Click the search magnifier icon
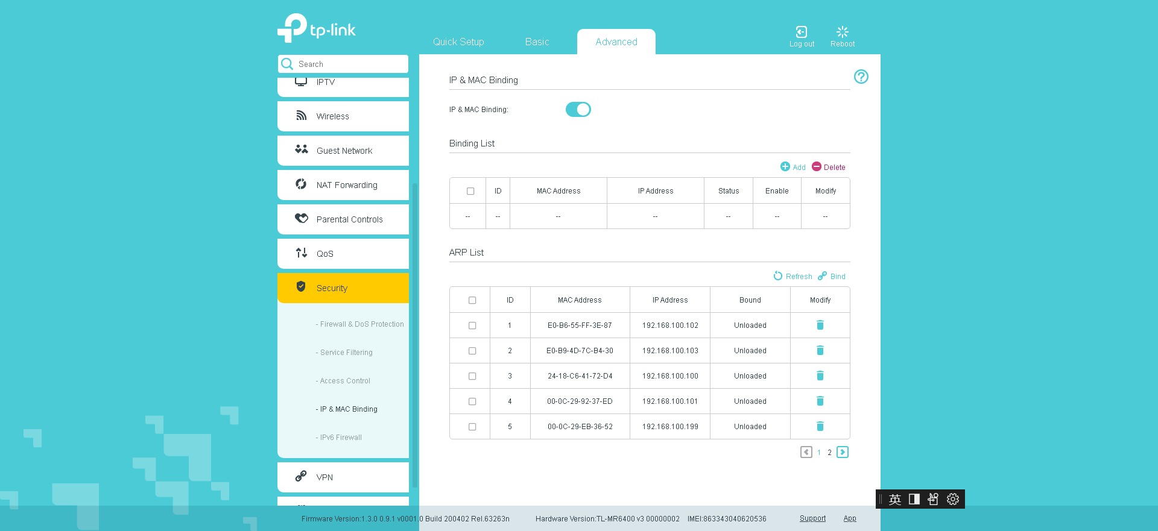1158x531 pixels. pos(287,64)
